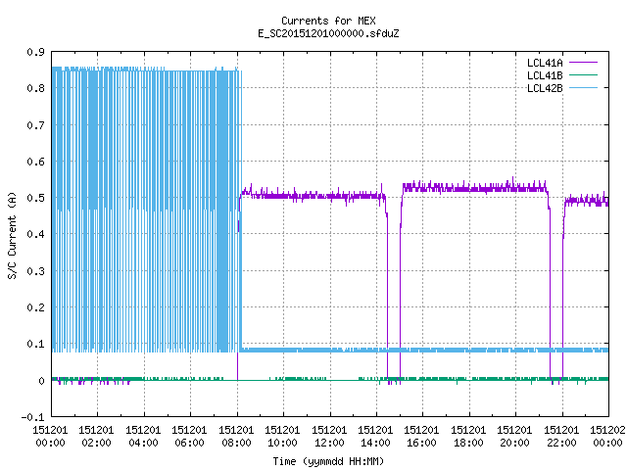Click the purple LCL41A plateau between 16:00 and 20:00
Viewport: 627px width, 470px height.
pyautogui.click(x=469, y=187)
